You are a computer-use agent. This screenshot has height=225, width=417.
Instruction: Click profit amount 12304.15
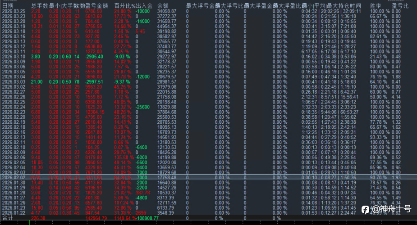[95, 112]
